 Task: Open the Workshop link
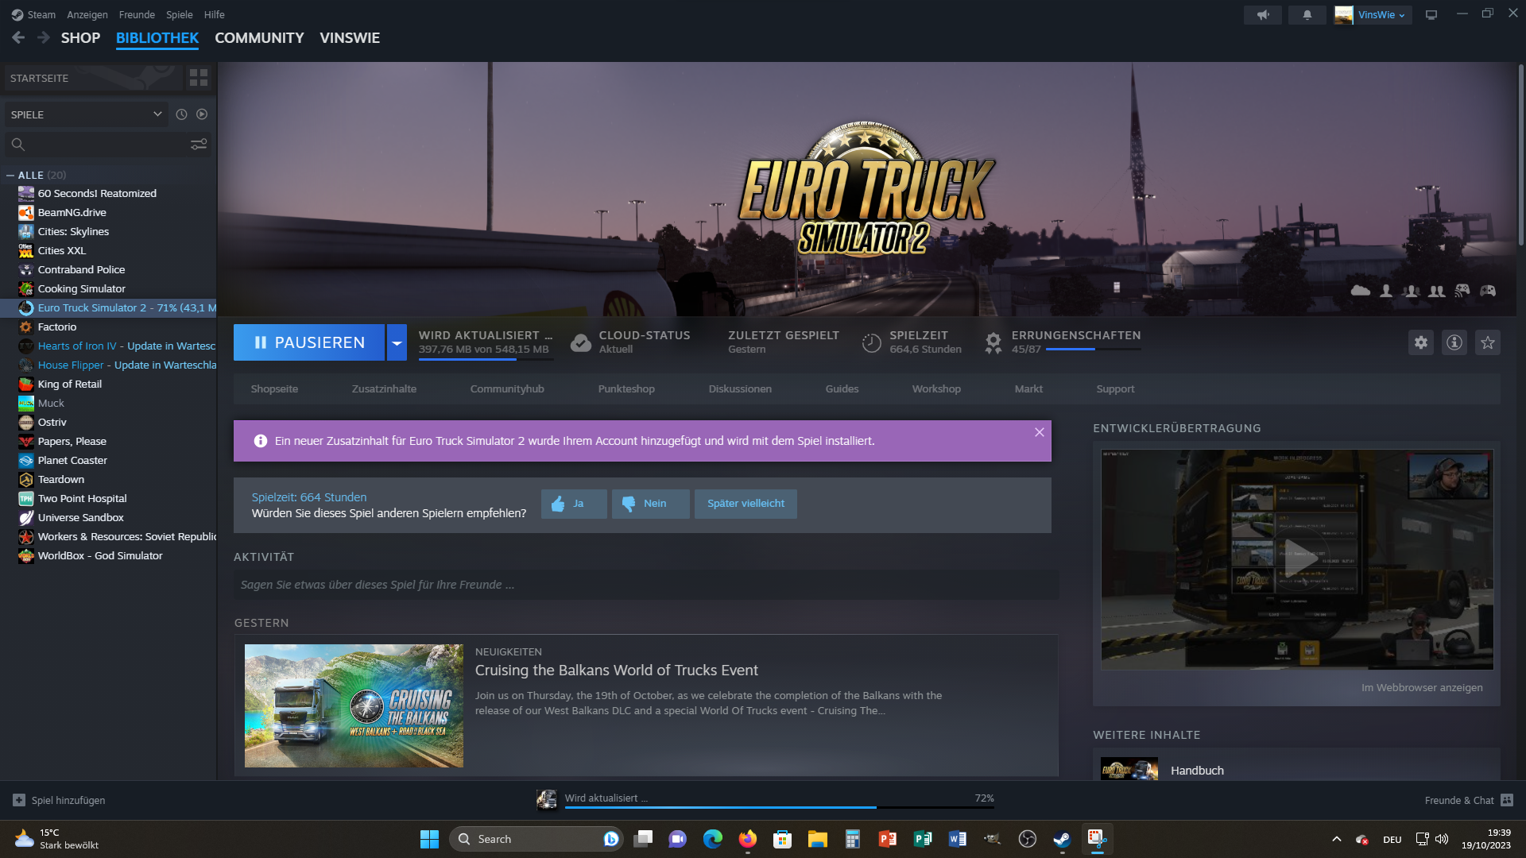click(936, 388)
